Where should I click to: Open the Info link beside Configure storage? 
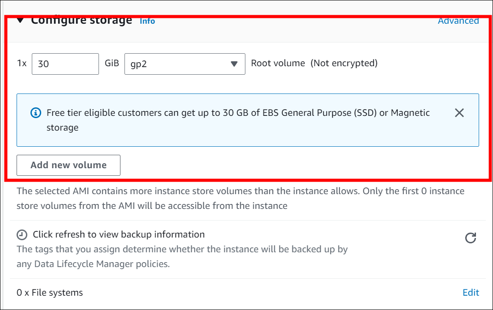(x=147, y=21)
